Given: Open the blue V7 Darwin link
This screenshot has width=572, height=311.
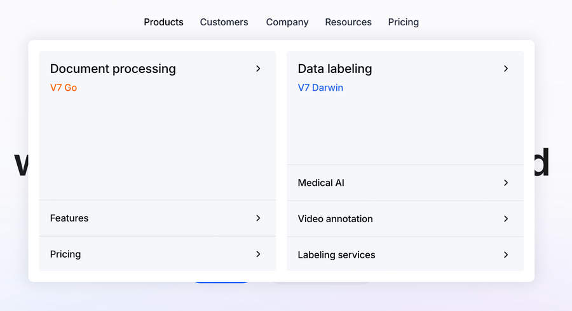Looking at the screenshot, I should pos(320,88).
